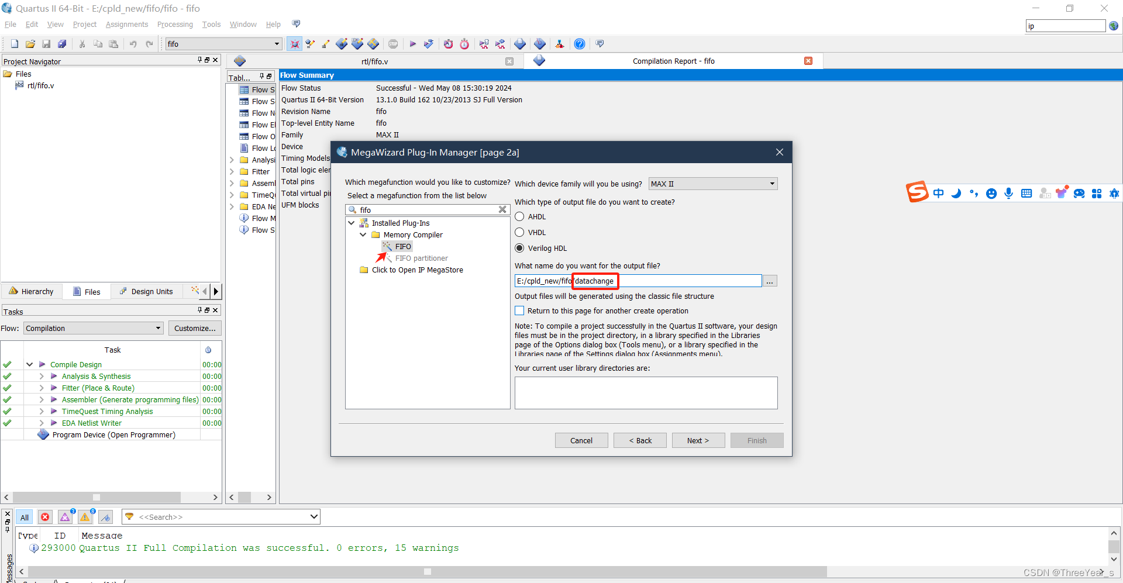
Task: Click the Start Analysis & Synthesis icon
Action: [x=429, y=44]
